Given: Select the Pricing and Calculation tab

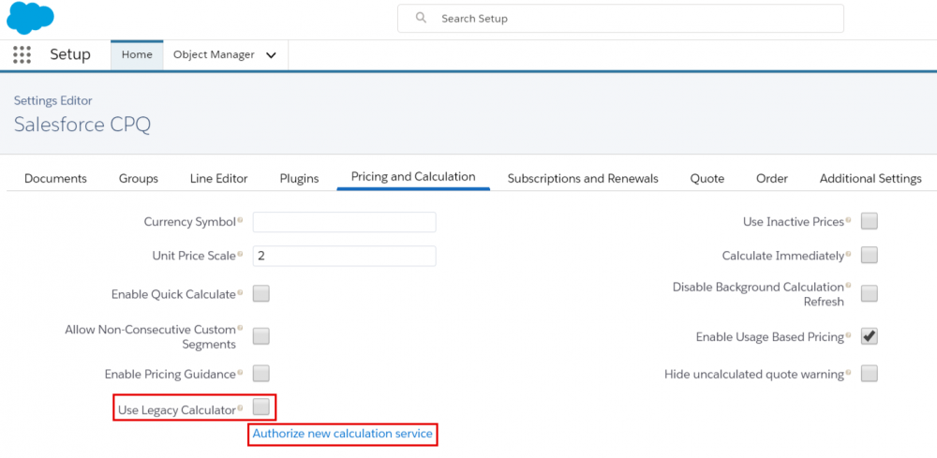Looking at the screenshot, I should click(x=413, y=177).
